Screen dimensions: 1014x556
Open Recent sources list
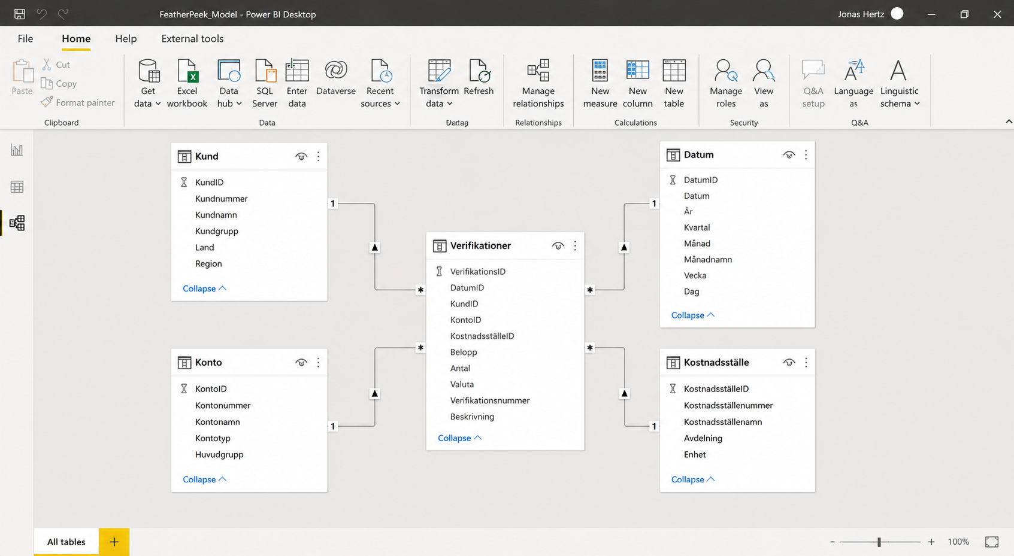(x=380, y=83)
